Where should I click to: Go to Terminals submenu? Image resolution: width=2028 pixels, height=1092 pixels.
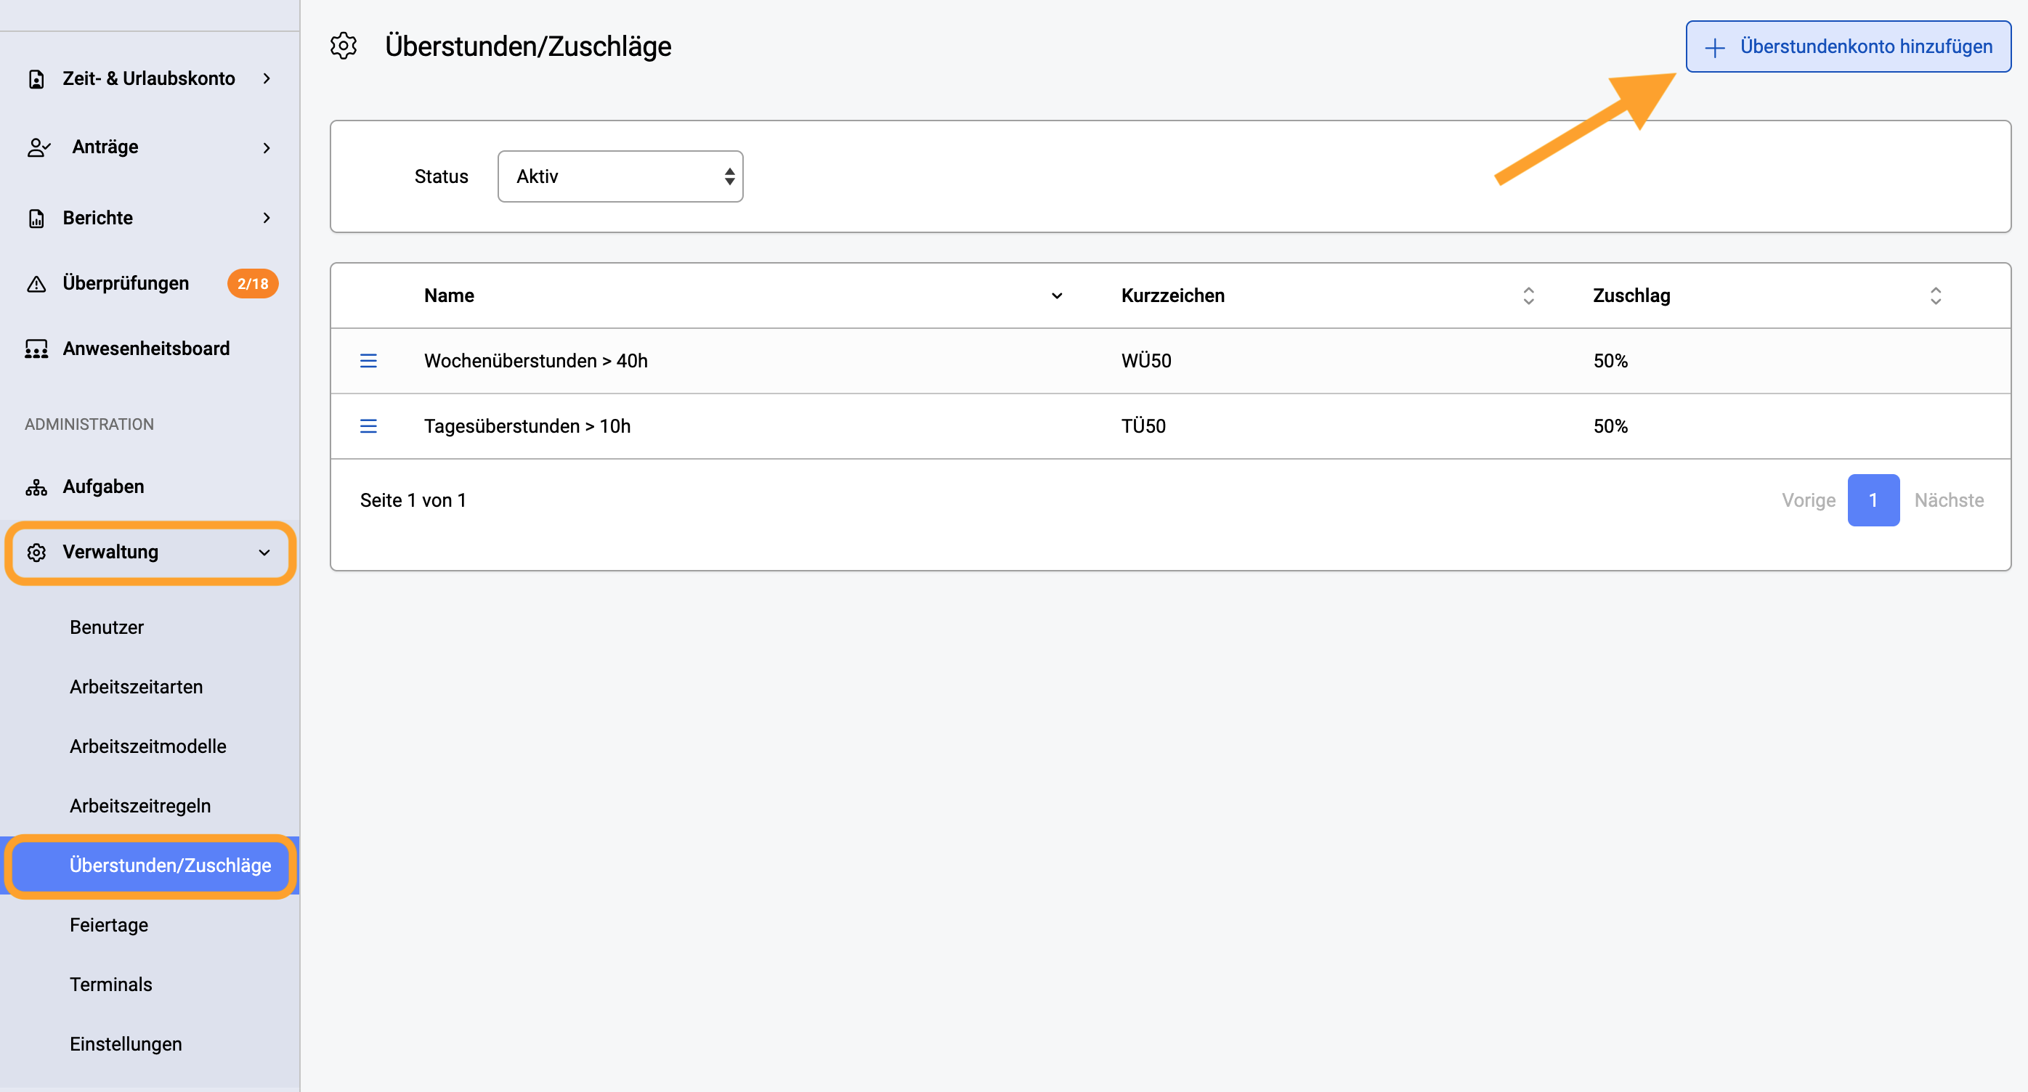[111, 985]
